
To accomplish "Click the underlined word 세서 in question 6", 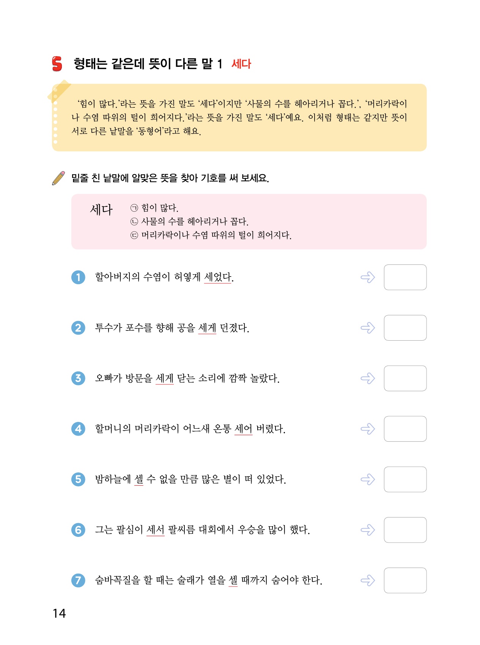I will click(156, 530).
